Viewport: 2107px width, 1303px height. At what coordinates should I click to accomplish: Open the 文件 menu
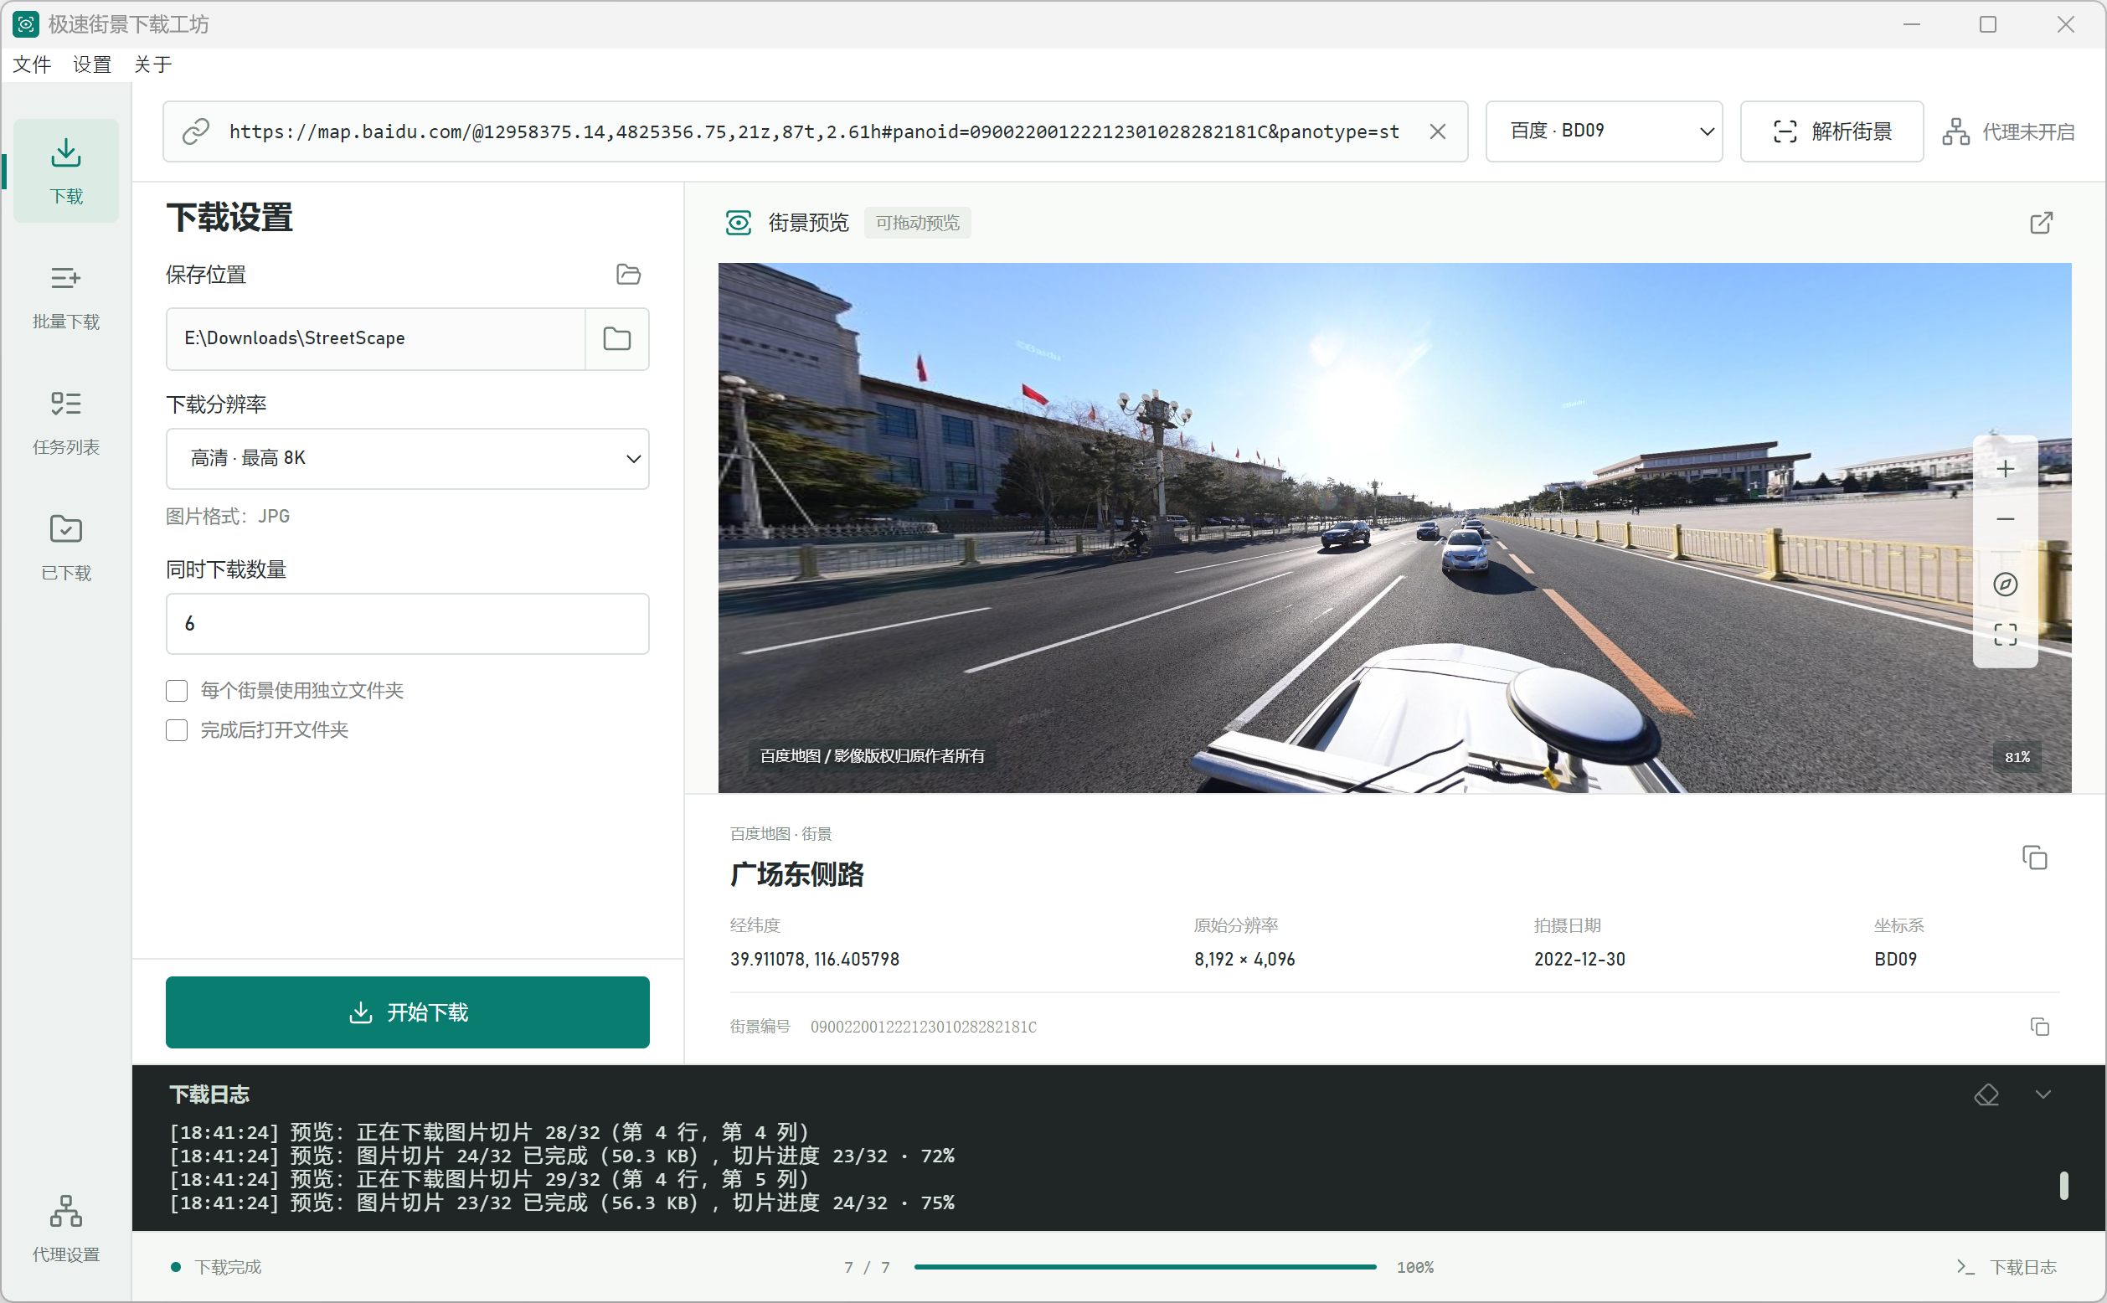coord(32,64)
